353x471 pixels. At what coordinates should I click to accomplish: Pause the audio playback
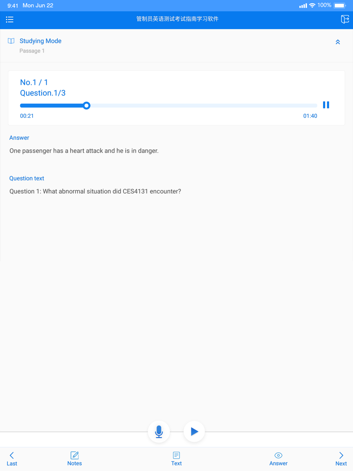(x=326, y=105)
